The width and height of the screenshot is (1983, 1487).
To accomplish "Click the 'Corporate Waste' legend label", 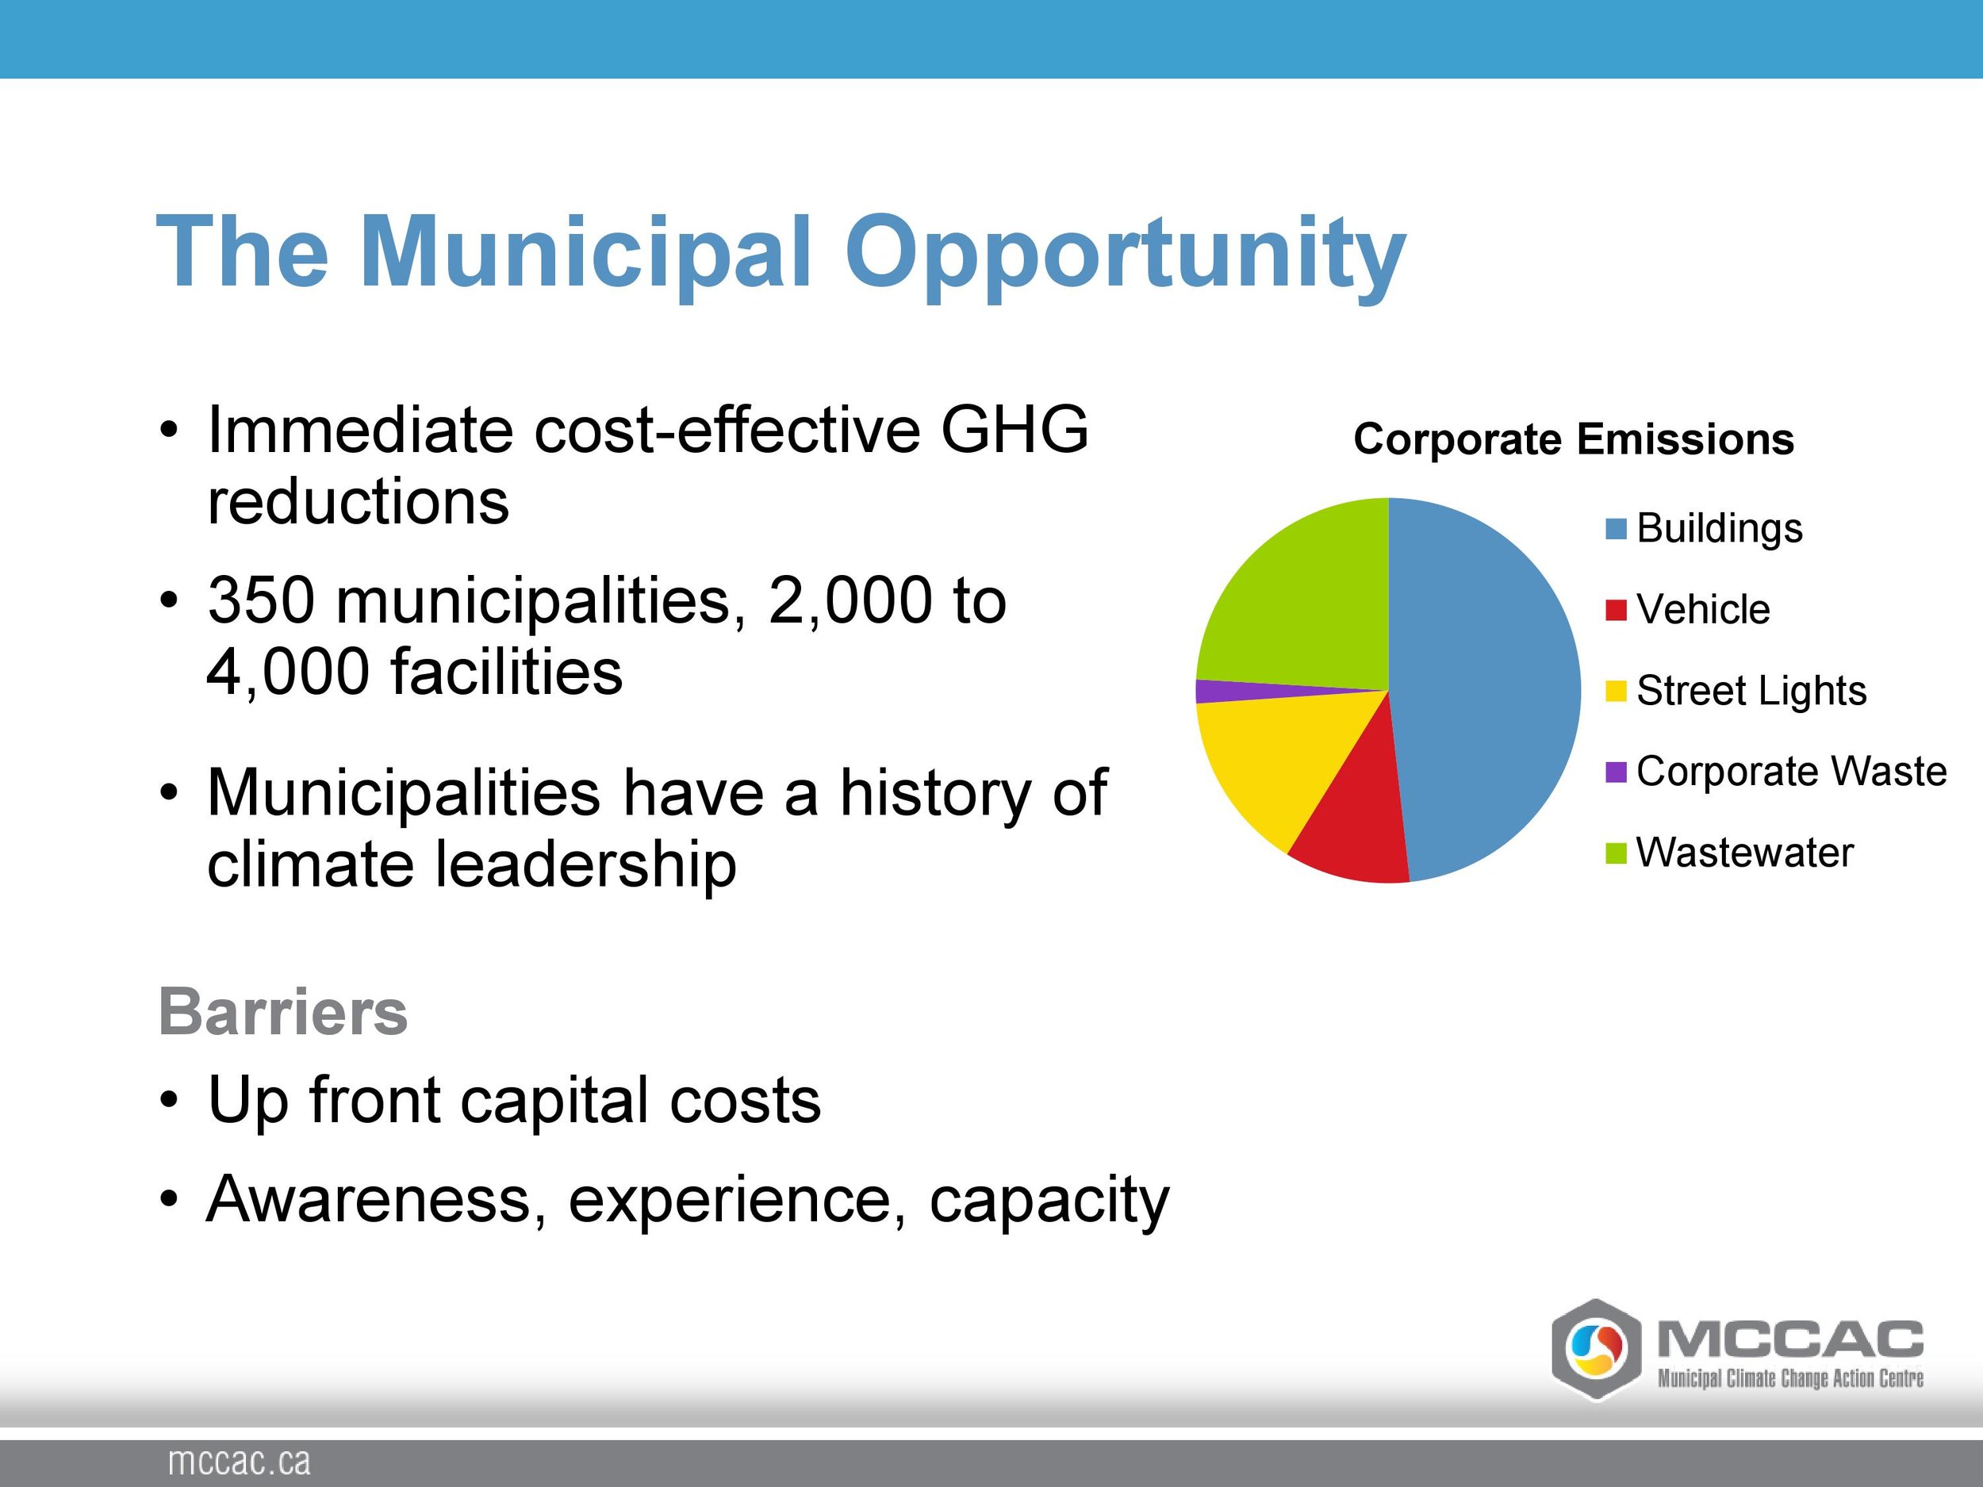I will coord(1792,772).
